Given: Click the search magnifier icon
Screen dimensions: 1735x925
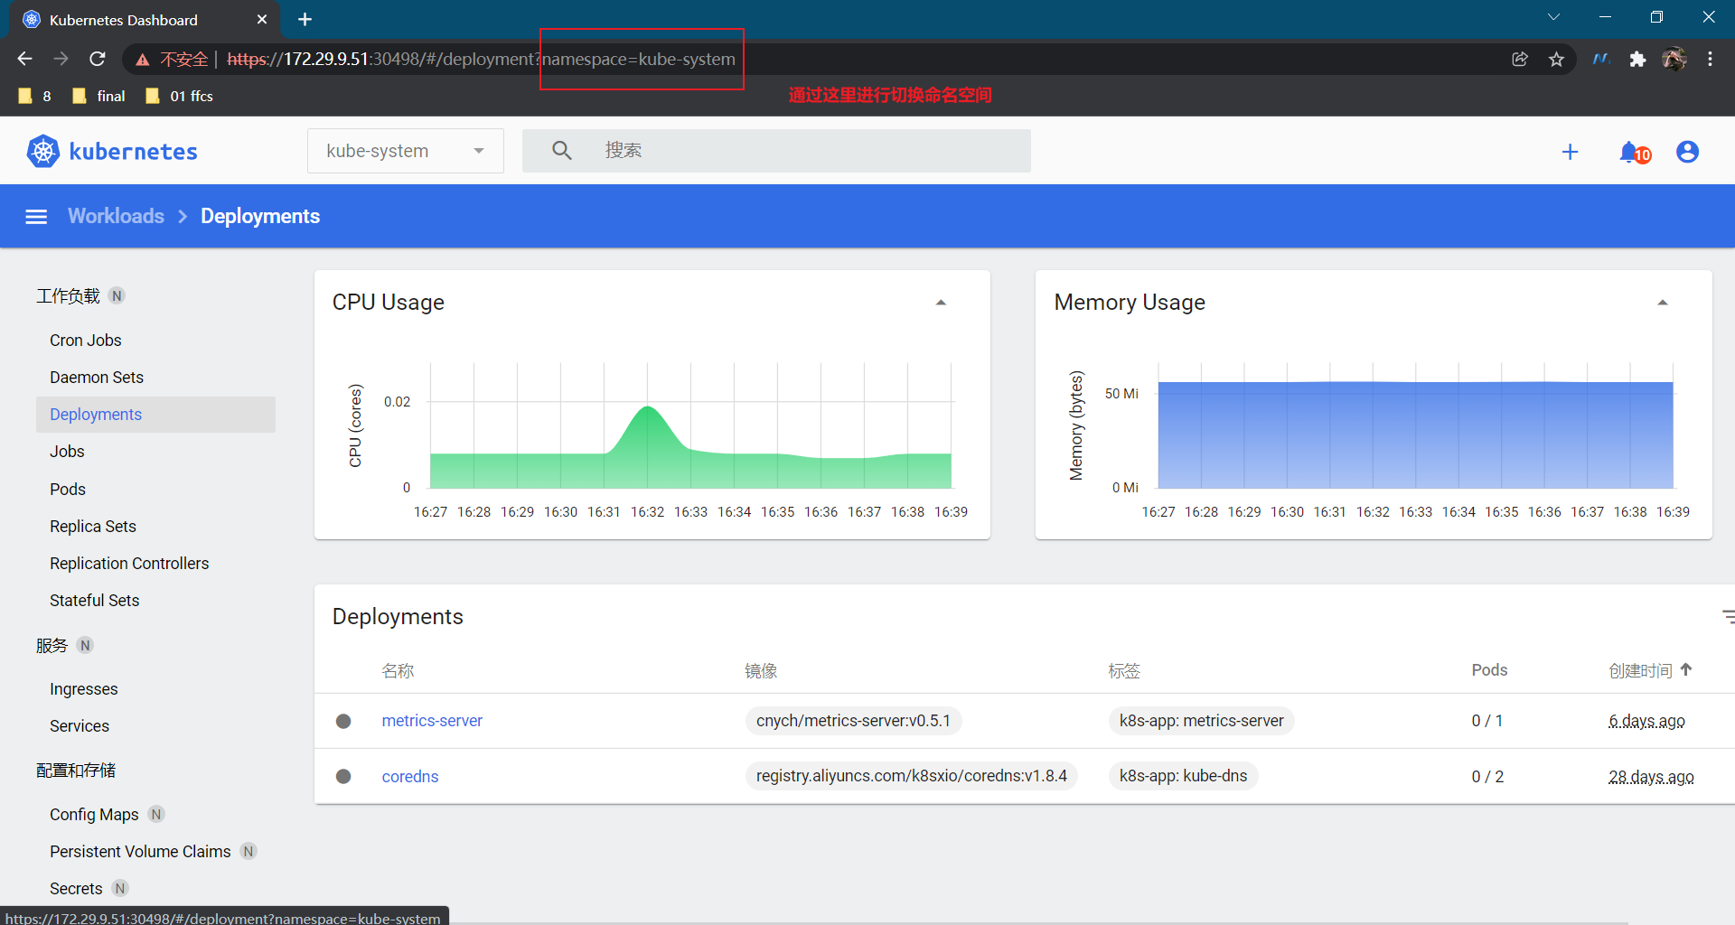Looking at the screenshot, I should pyautogui.click(x=562, y=151).
